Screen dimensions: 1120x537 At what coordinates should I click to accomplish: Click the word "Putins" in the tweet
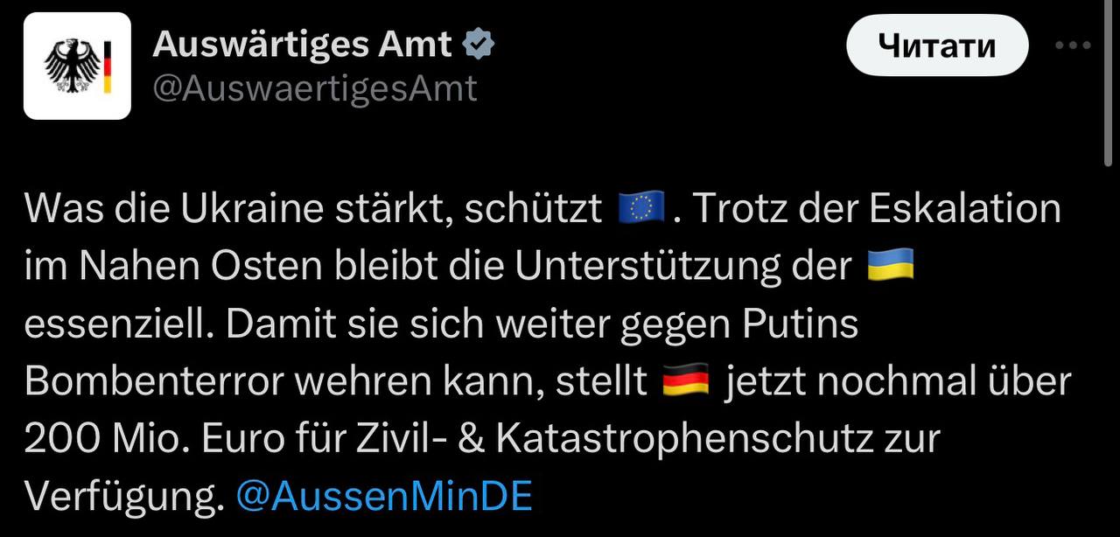coord(799,324)
